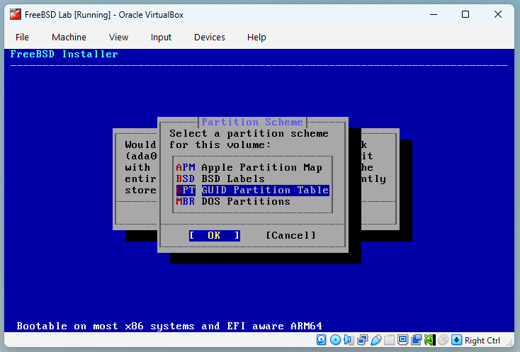Maximize the VirtualBox window
Image resolution: width=520 pixels, height=352 pixels.
(x=465, y=14)
